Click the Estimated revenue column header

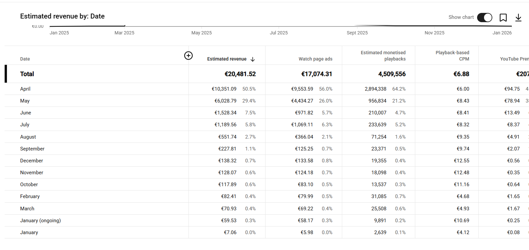226,59
